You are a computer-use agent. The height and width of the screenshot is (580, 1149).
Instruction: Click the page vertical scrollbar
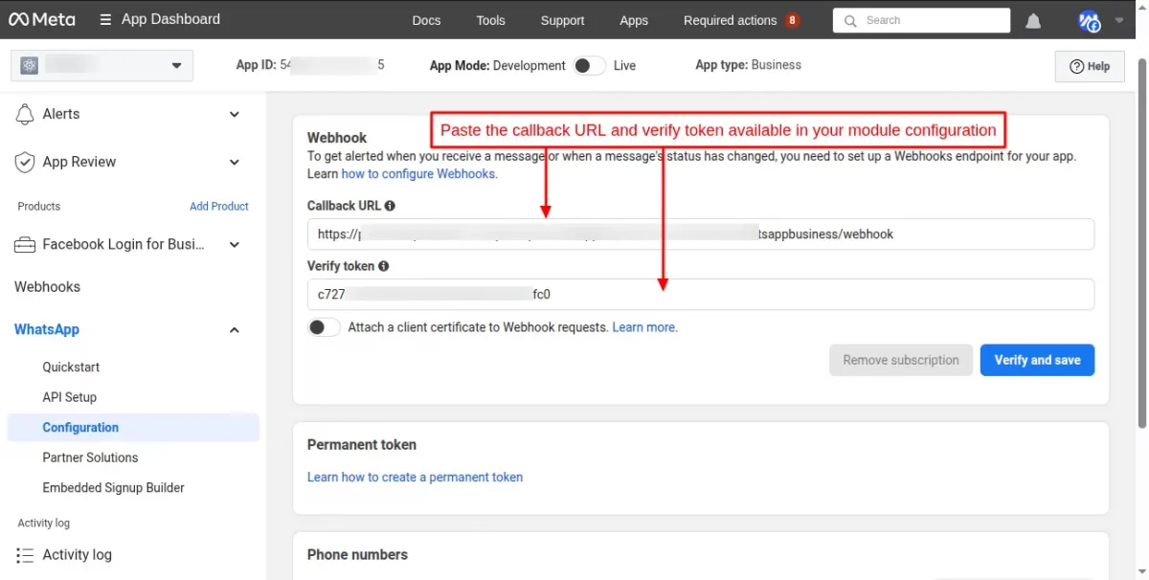pyautogui.click(x=1141, y=239)
